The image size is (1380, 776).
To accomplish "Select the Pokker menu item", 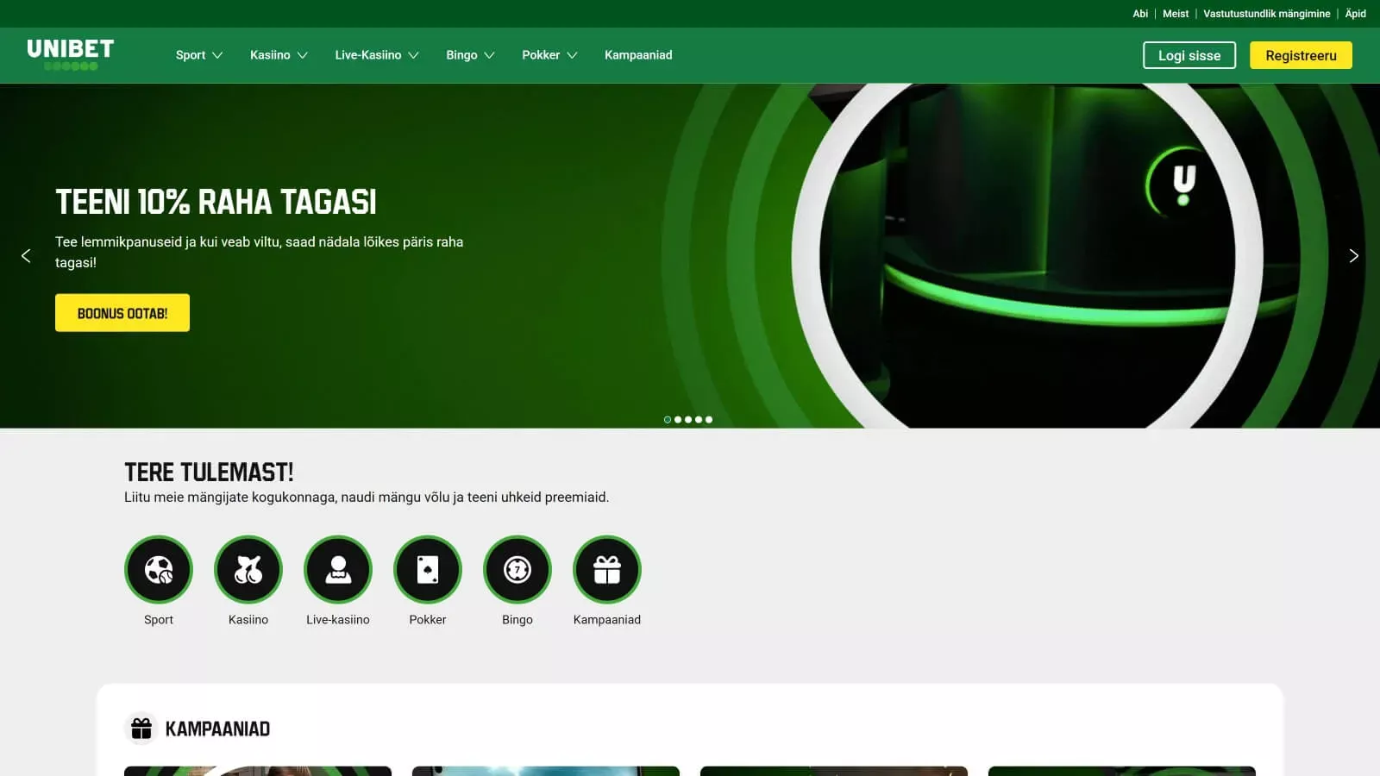I will (x=549, y=54).
